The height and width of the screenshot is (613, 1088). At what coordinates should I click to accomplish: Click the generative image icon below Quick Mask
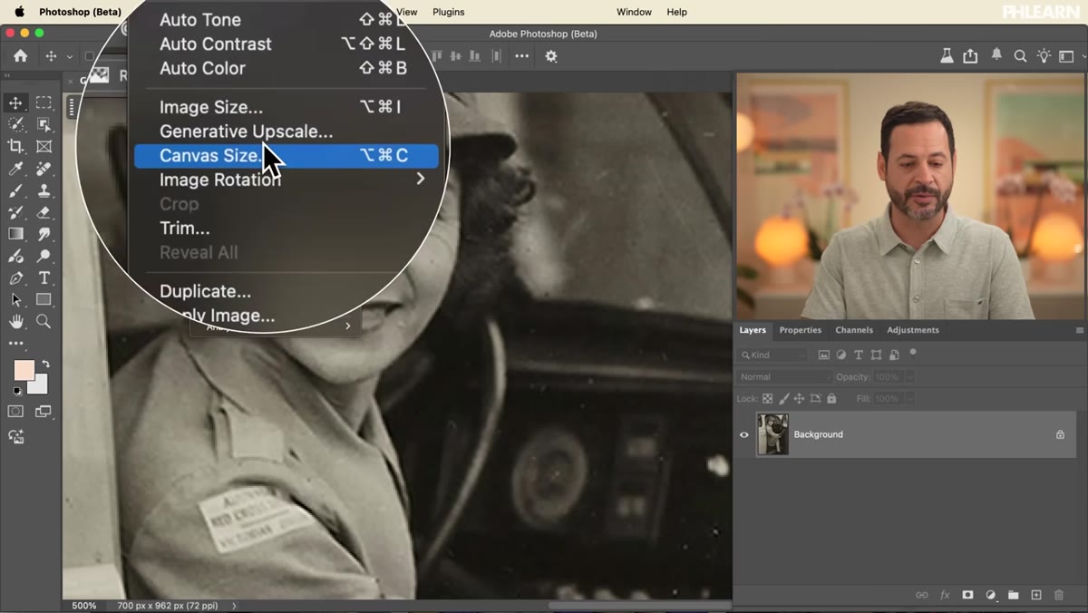click(x=15, y=436)
